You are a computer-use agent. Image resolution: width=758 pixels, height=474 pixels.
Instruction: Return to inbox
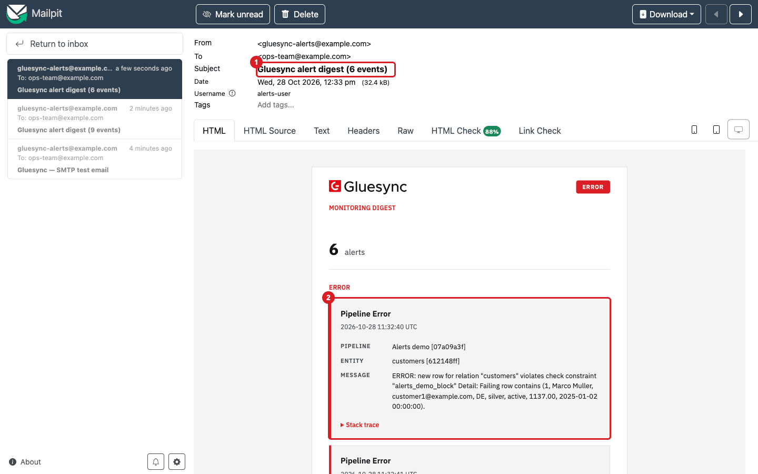coord(95,44)
